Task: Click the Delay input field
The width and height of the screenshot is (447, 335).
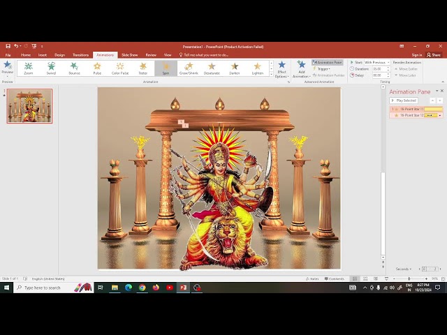Action: coord(379,75)
